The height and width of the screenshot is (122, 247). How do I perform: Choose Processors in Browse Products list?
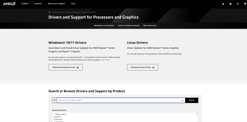click(x=58, y=119)
